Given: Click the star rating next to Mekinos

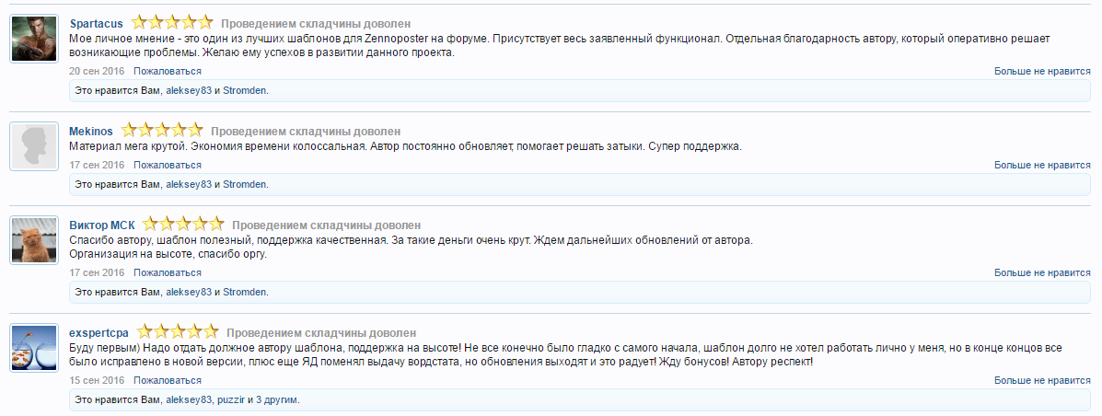Looking at the screenshot, I should (162, 131).
